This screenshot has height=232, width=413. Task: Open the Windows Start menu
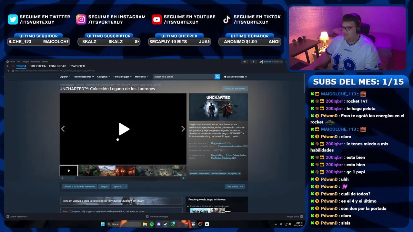coord(103,224)
